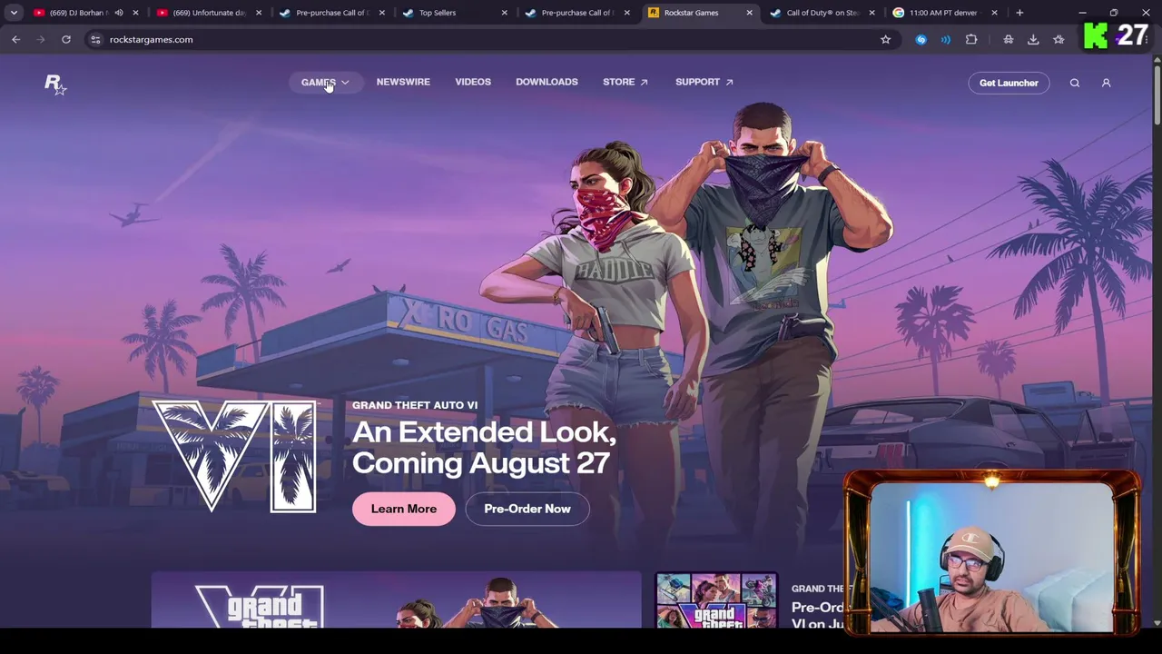This screenshot has width=1162, height=654.
Task: Click the Pre-Order Now button
Action: pyautogui.click(x=527, y=509)
